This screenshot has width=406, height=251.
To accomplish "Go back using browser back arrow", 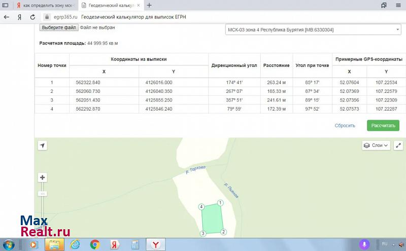I will (7, 17).
